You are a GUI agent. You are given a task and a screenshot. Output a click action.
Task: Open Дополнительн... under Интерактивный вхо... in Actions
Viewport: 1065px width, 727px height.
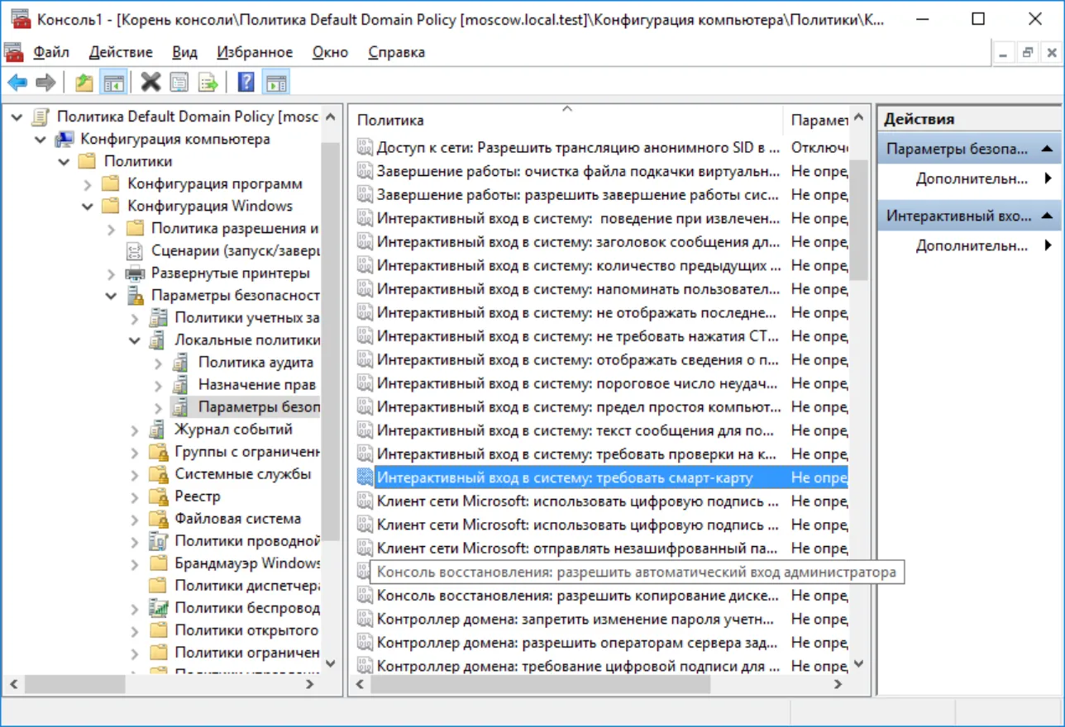(970, 245)
